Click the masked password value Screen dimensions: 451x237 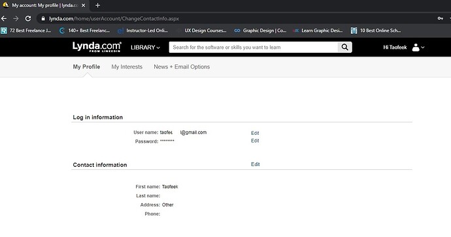click(x=167, y=141)
